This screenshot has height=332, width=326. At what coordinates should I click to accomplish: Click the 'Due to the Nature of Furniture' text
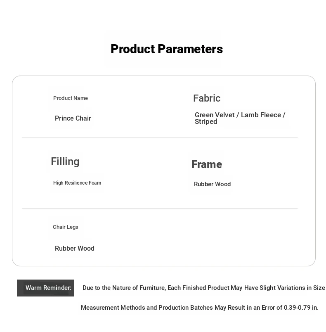[124, 288]
